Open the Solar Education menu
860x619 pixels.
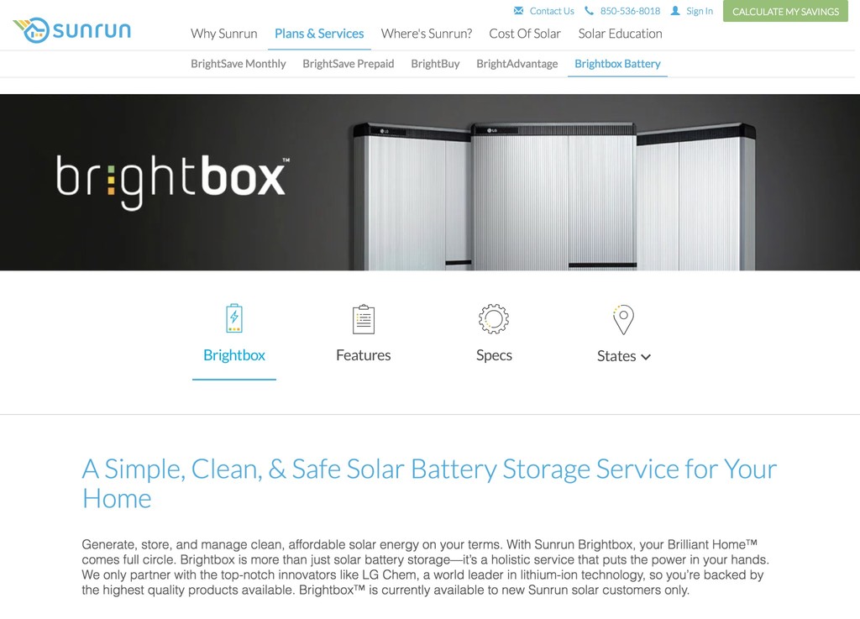click(621, 34)
